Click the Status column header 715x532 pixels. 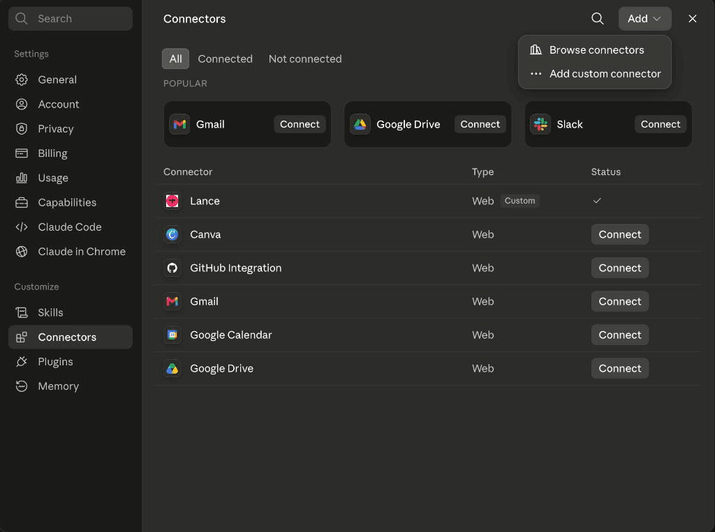[x=605, y=172]
